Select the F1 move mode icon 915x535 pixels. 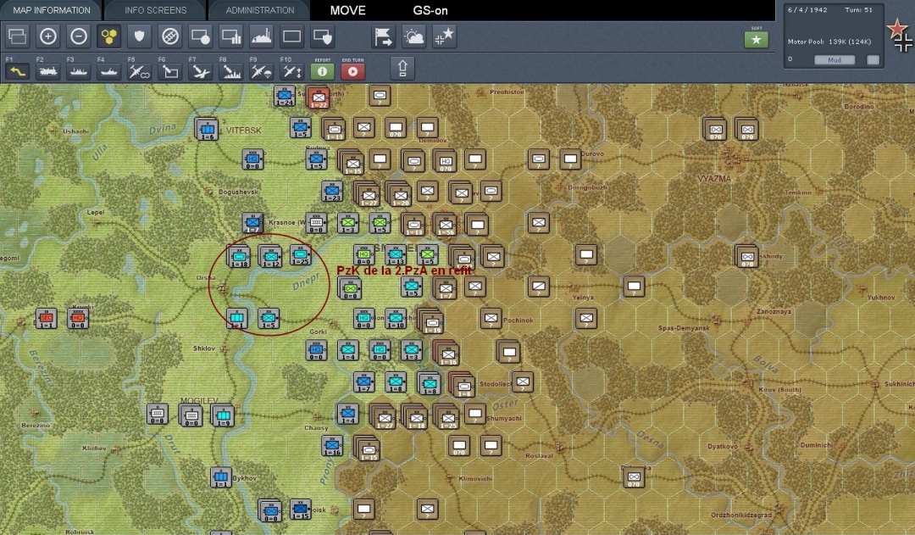coord(17,71)
